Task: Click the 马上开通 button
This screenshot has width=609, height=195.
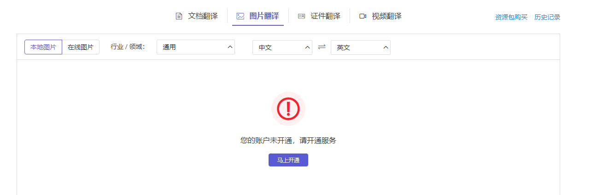Action: pos(288,160)
